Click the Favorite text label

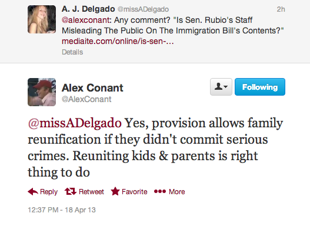pos(135,192)
